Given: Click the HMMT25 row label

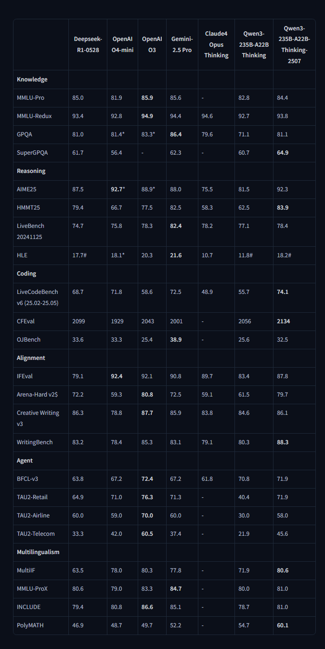Looking at the screenshot, I should click(28, 208).
